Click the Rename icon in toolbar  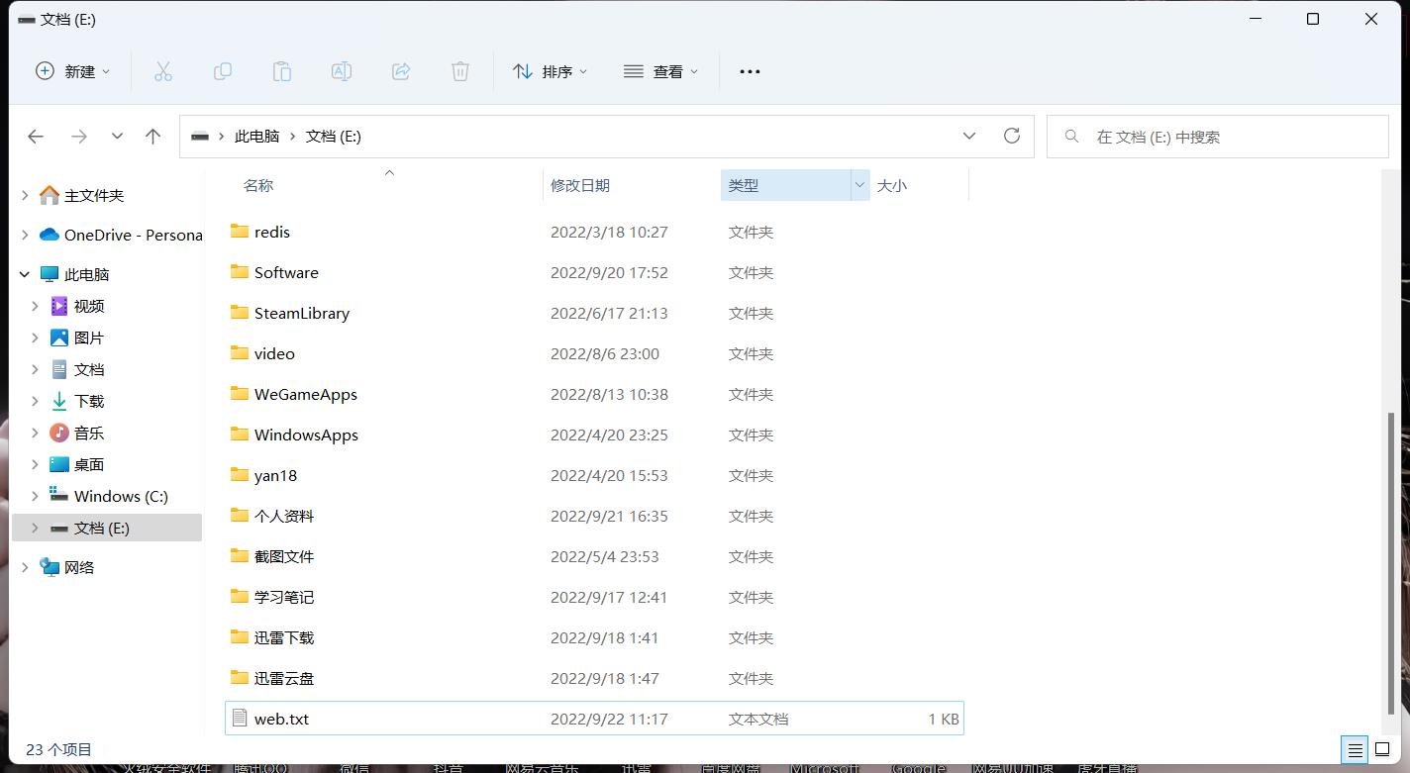[x=342, y=71]
